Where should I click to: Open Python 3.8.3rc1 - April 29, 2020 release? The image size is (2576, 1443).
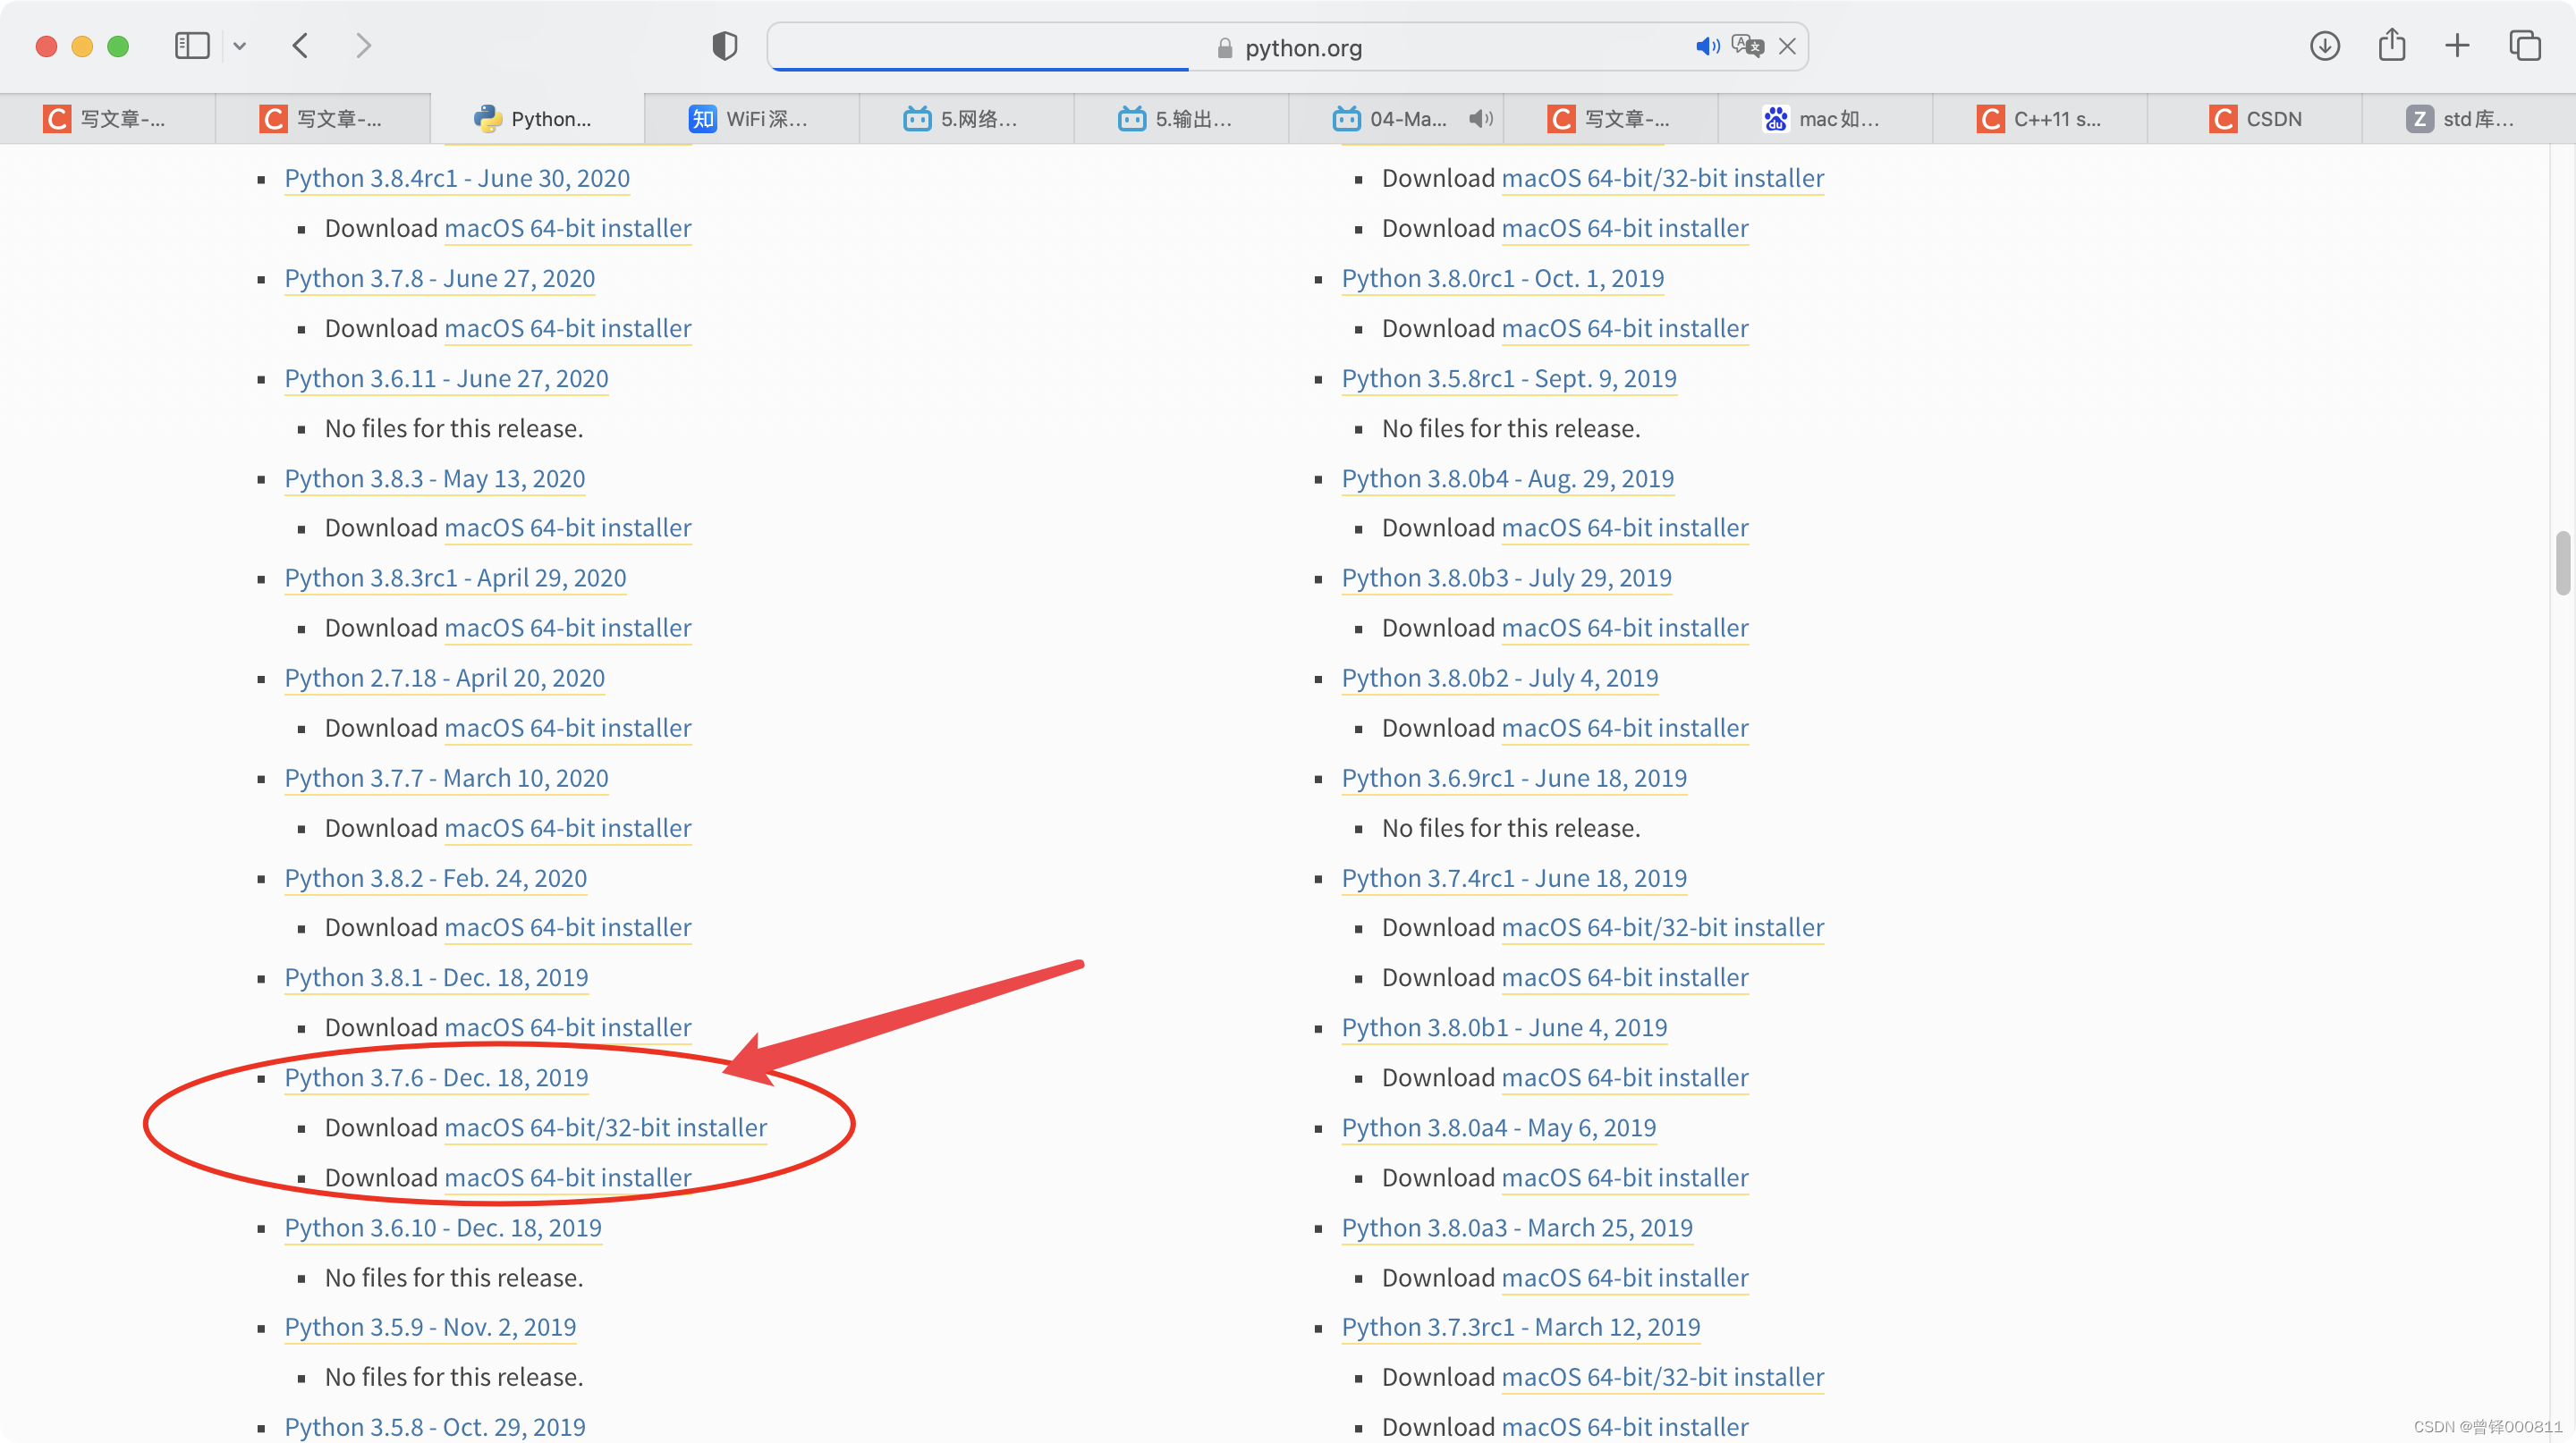pos(456,578)
